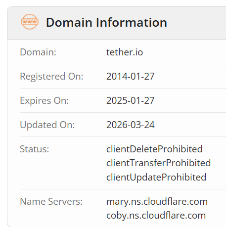Image resolution: width=226 pixels, height=227 pixels.
Task: Click coby.ns.cloudflare.com name server
Action: (x=156, y=216)
